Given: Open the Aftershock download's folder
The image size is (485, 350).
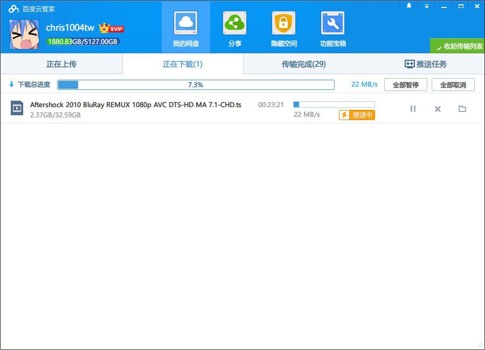Looking at the screenshot, I should pos(462,109).
